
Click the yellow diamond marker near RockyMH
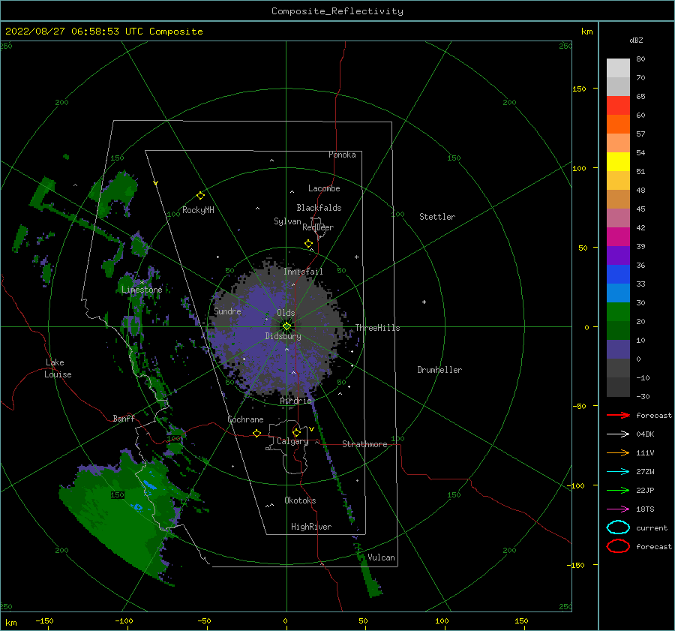point(200,196)
